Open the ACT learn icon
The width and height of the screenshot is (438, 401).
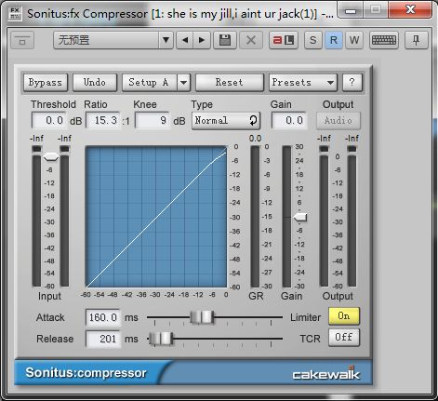284,40
